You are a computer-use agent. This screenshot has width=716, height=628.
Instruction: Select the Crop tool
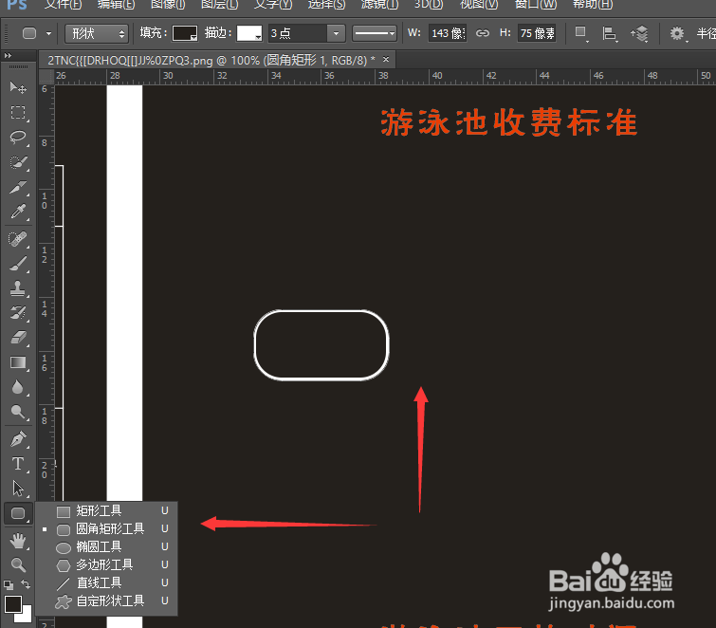click(18, 187)
